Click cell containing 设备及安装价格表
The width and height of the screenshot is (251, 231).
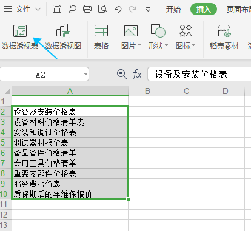[x=70, y=112]
